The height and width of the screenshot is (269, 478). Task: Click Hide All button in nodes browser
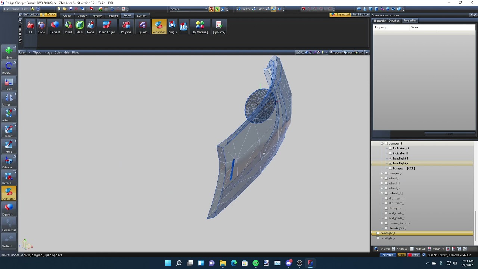click(418, 249)
